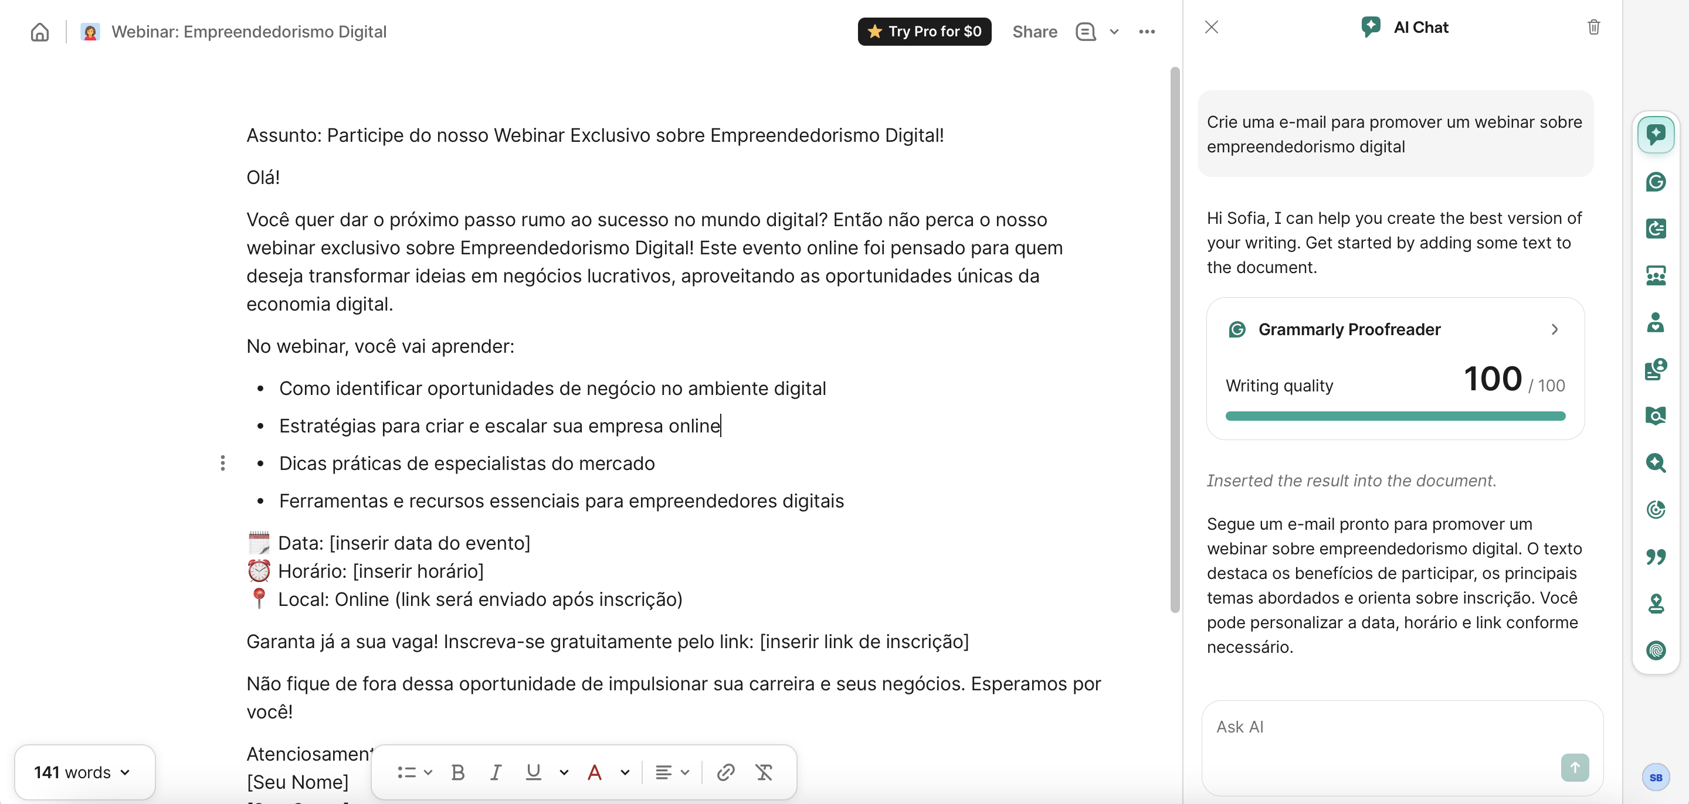
Task: Open the list style dropdown arrow
Action: (x=428, y=772)
